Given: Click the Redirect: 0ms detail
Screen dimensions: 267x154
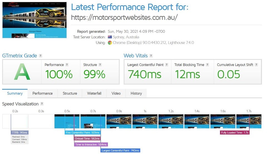Looking at the screenshot, I should (x=18, y=137).
